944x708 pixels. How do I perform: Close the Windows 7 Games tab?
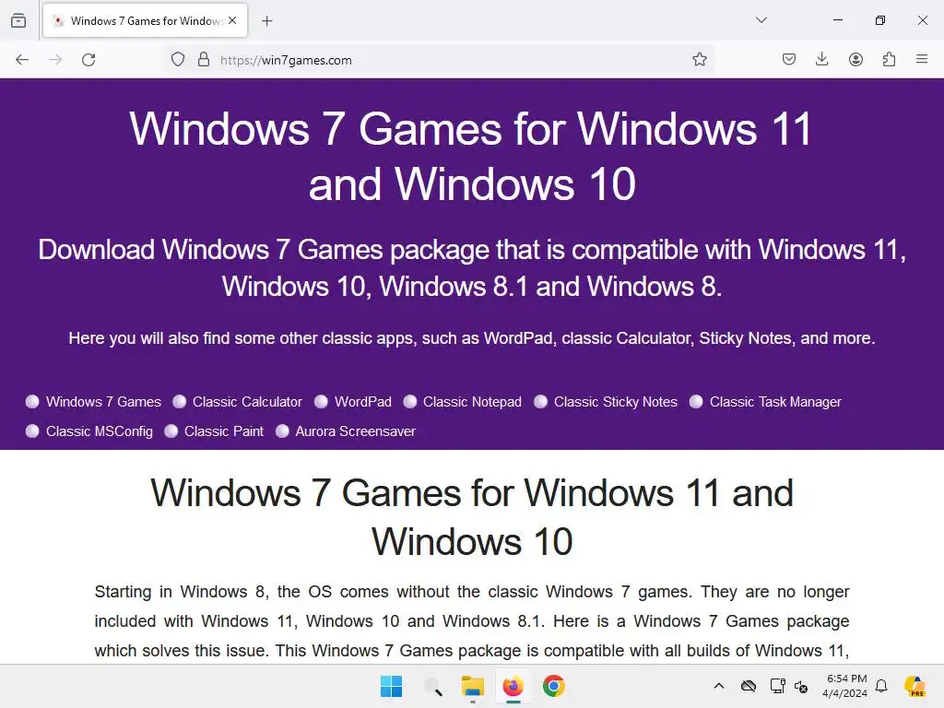tap(232, 20)
